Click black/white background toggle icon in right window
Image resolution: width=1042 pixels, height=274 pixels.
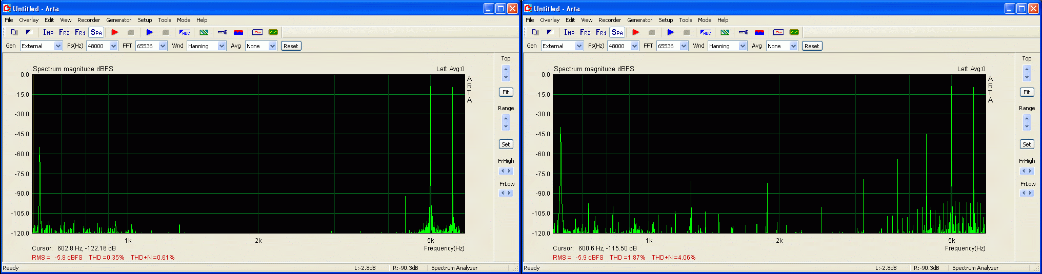[550, 32]
